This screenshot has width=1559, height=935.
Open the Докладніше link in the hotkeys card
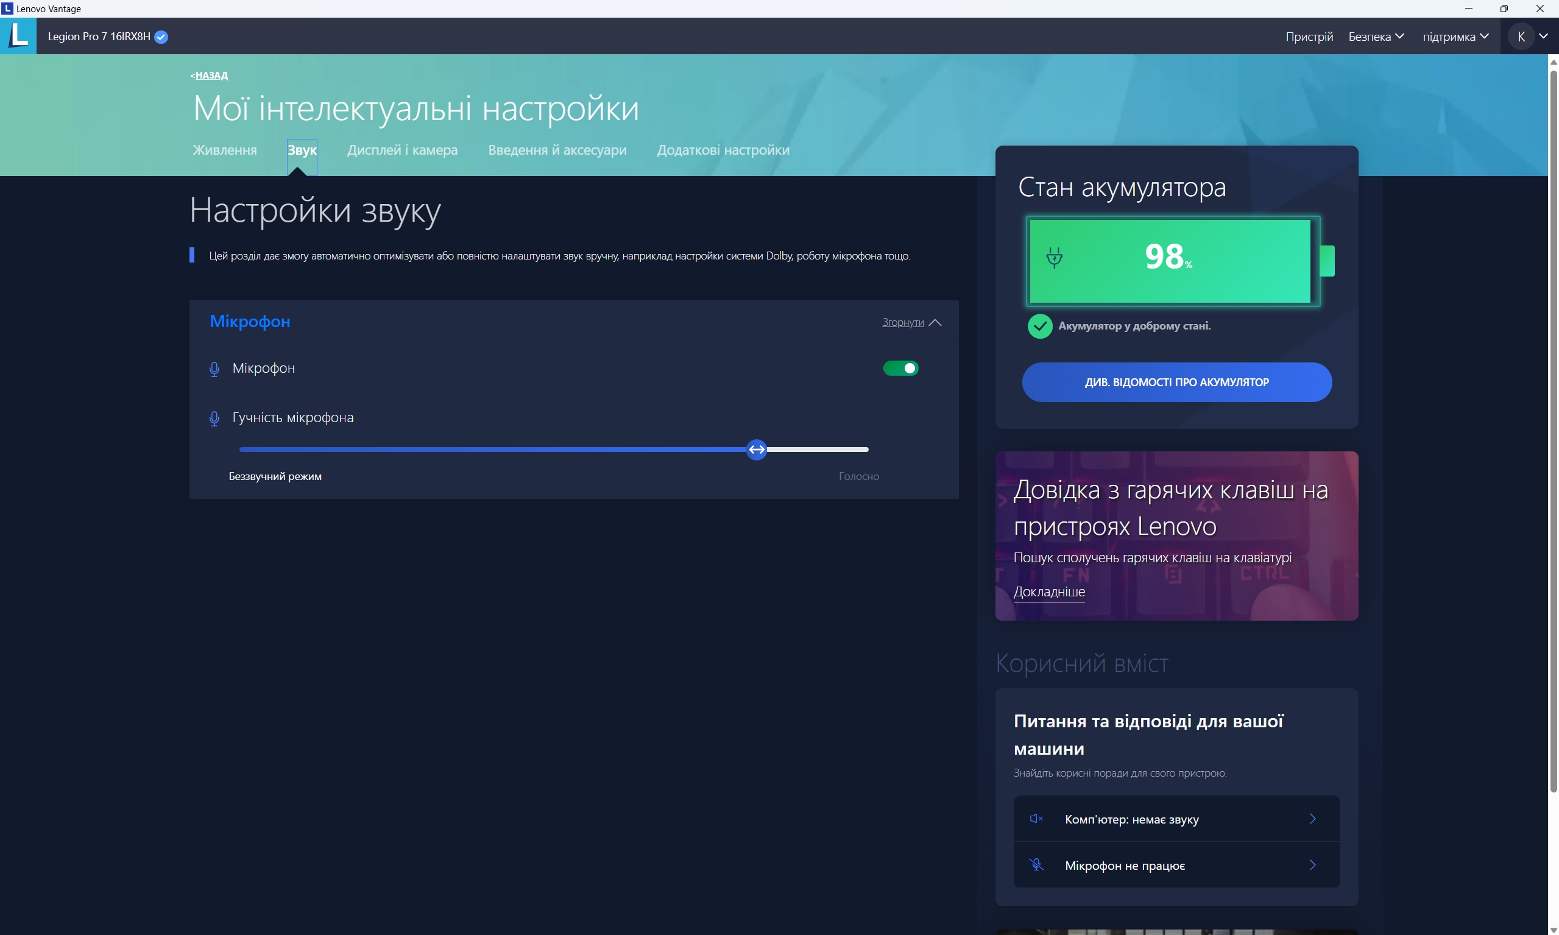coord(1048,591)
